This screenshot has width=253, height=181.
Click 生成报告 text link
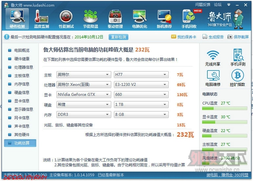[216, 37]
